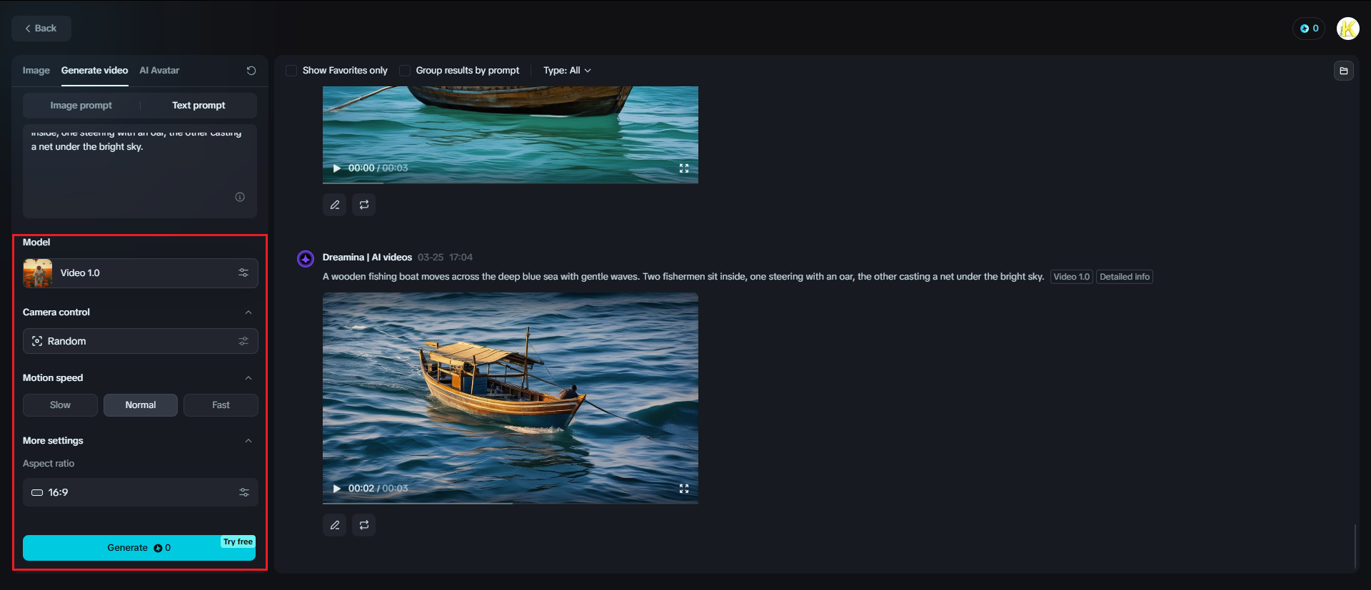Image resolution: width=1371 pixels, height=590 pixels.
Task: Click the Try free badge
Action: (238, 542)
